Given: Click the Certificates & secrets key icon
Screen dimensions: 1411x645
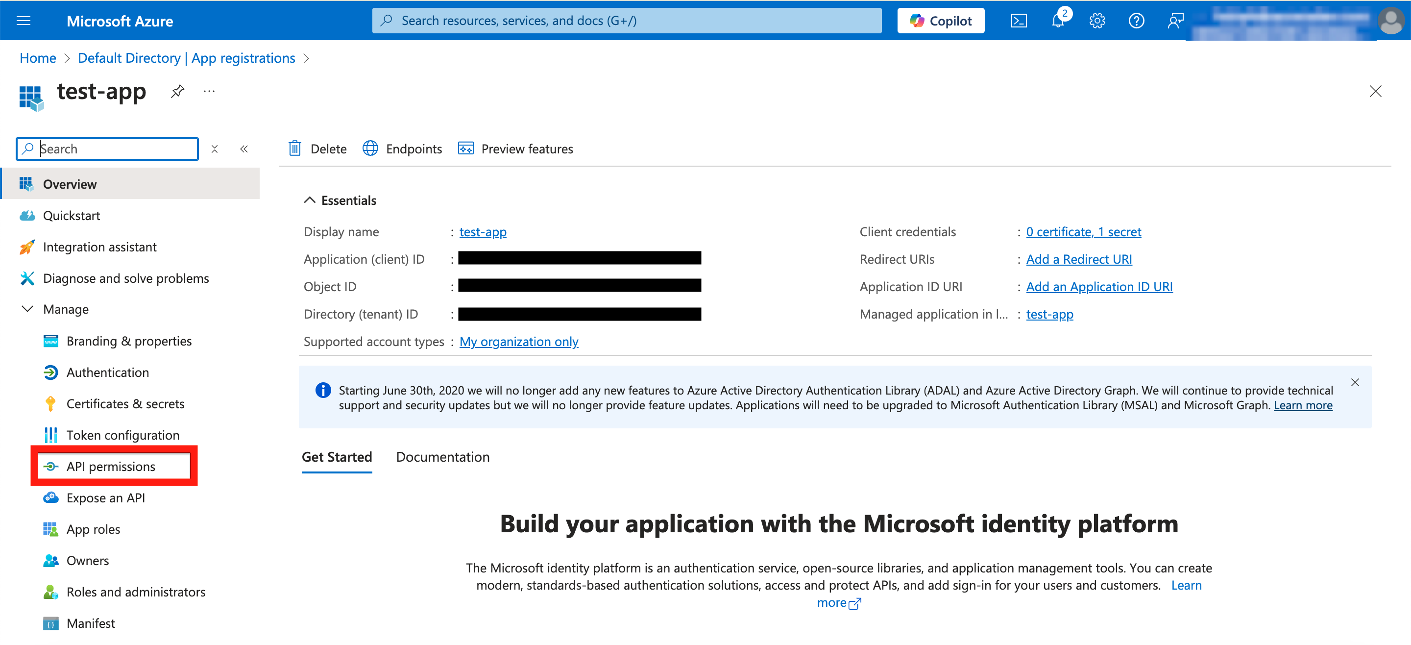Looking at the screenshot, I should click(50, 404).
